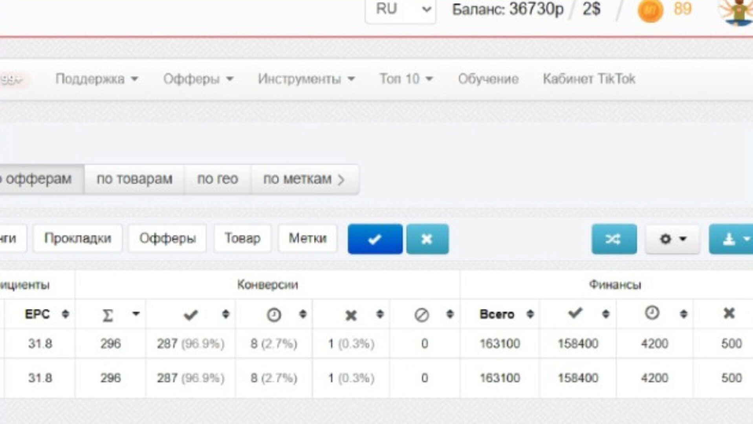Click the Метки filter button
The width and height of the screenshot is (753, 424).
click(307, 238)
